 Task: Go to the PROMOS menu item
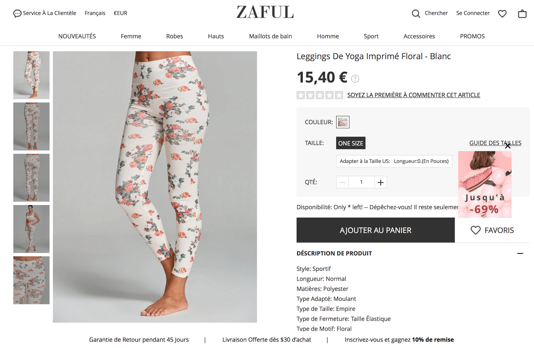point(472,36)
